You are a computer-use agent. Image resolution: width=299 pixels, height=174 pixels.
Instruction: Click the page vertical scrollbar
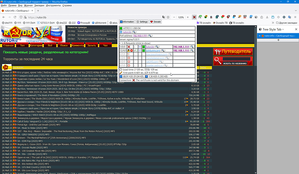[256, 99]
